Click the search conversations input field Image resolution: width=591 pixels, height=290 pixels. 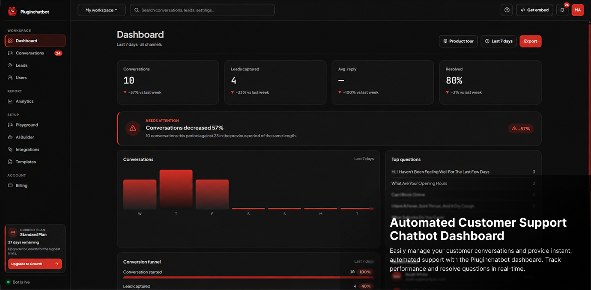tap(202, 10)
